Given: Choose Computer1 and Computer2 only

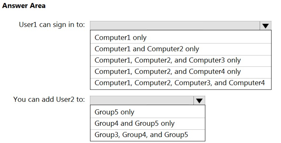Looking at the screenshot, I should [181, 49].
